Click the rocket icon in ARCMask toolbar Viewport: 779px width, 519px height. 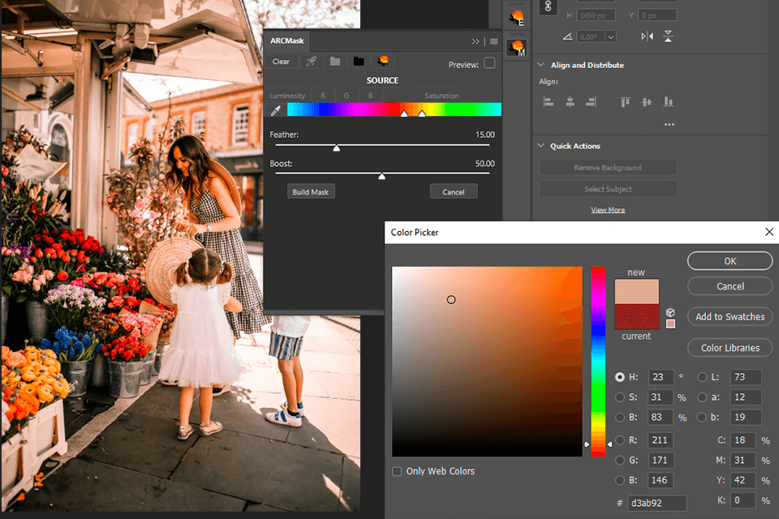coord(312,62)
